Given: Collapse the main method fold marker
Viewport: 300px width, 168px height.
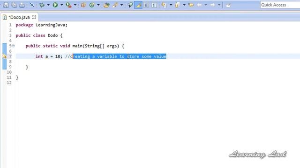Looking at the screenshot, I should coord(13,46).
